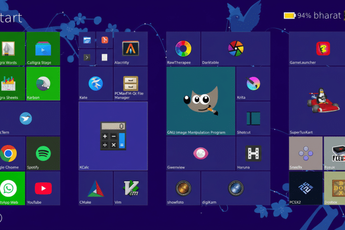Open the small white document tile
Viewport: 345px width, 230px height.
tap(104, 57)
